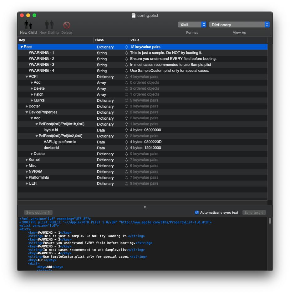This screenshot has height=294, width=290.
Task: Select the AAPL,ig-platform-id key
Action: click(60, 142)
